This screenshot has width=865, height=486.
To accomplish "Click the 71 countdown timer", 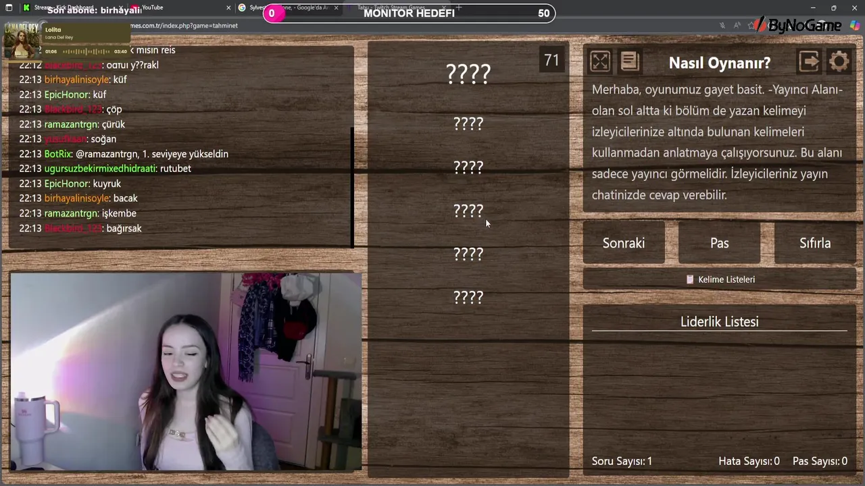I will [551, 60].
